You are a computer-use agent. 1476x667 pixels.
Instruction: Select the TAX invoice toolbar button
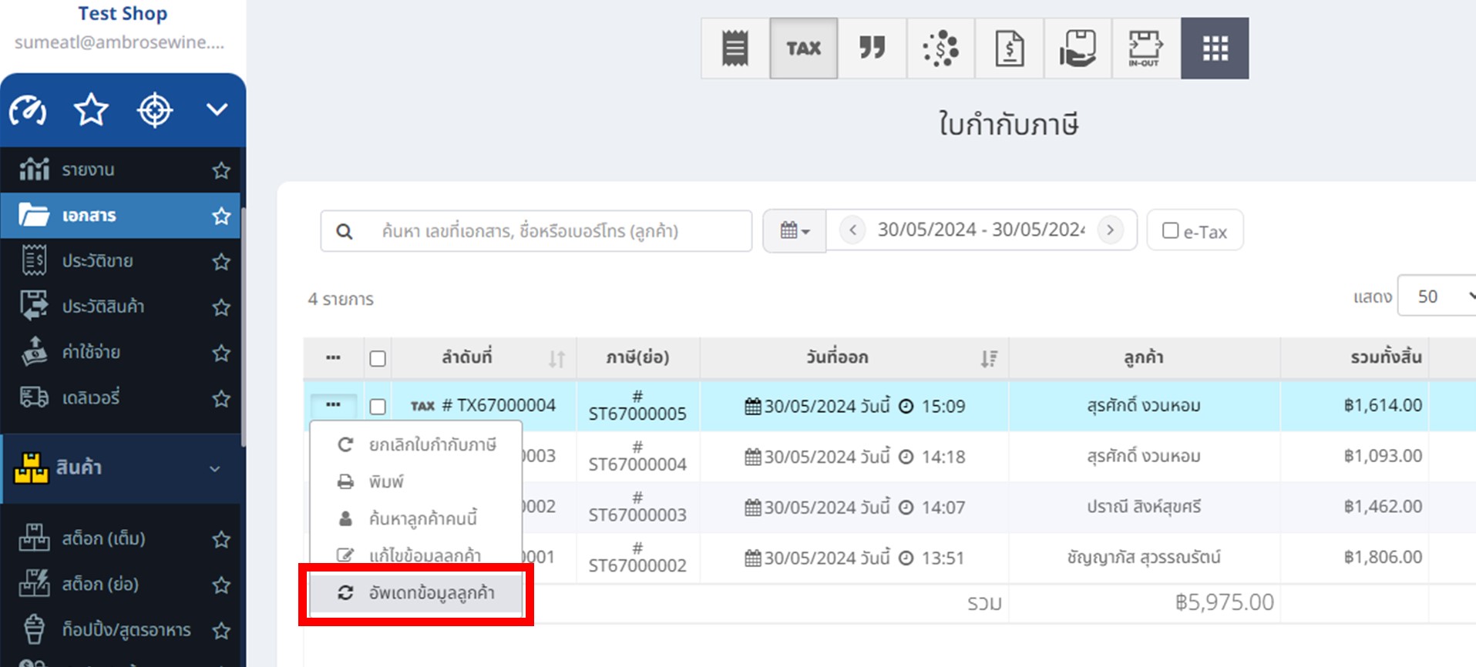point(803,49)
